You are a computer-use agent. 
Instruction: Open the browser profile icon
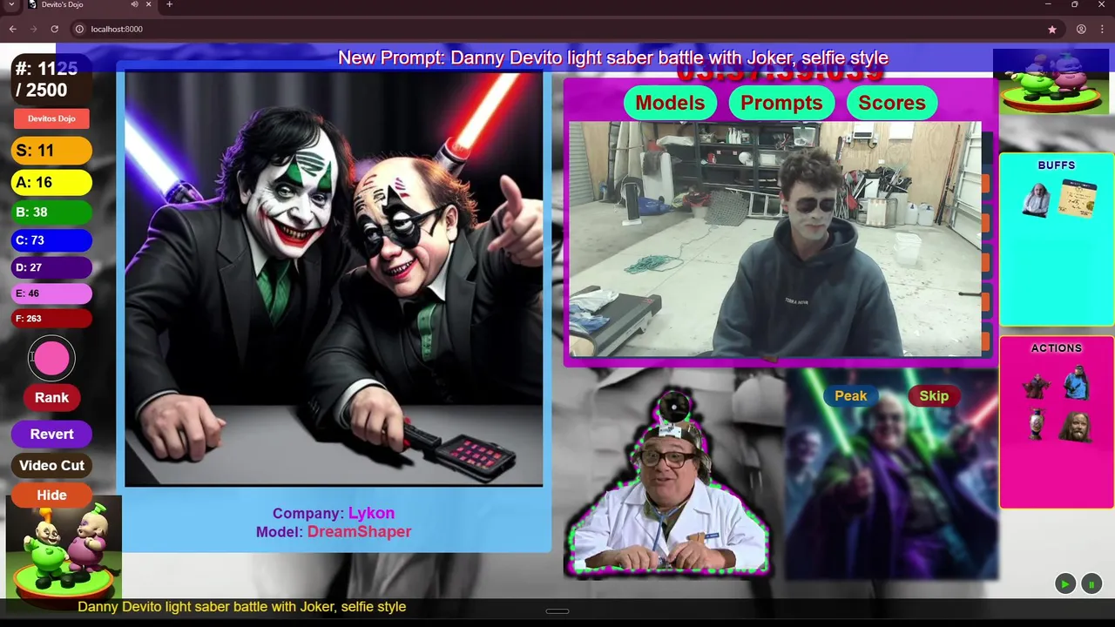(1081, 29)
